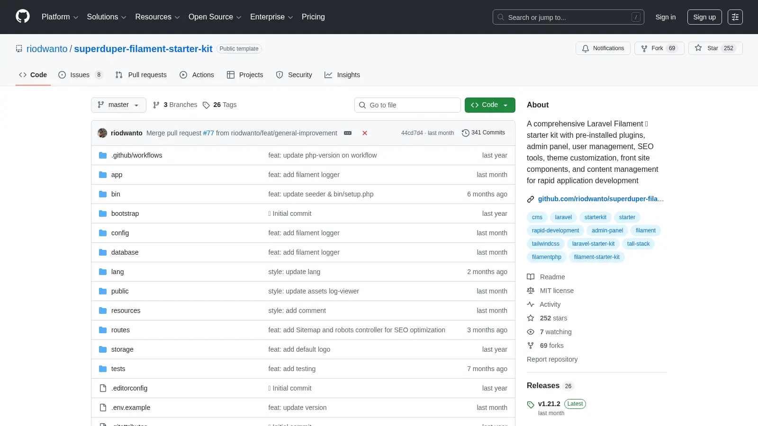The width and height of the screenshot is (758, 426).
Task: Click the Star icon button
Action: 698,48
